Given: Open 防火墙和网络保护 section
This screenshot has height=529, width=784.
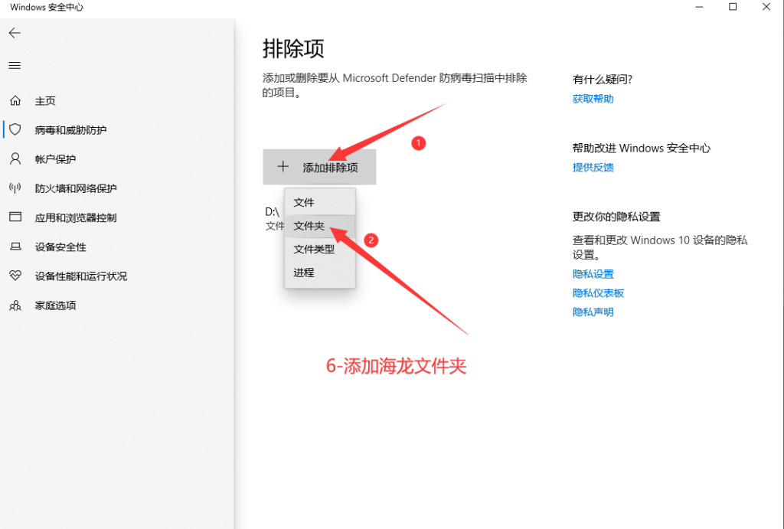Looking at the screenshot, I should [76, 188].
